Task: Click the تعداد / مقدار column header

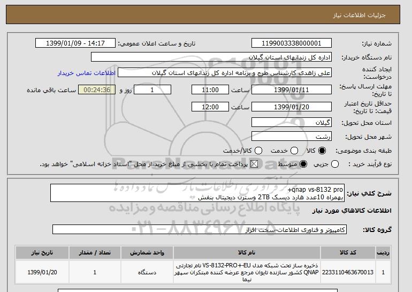Action: (95, 252)
